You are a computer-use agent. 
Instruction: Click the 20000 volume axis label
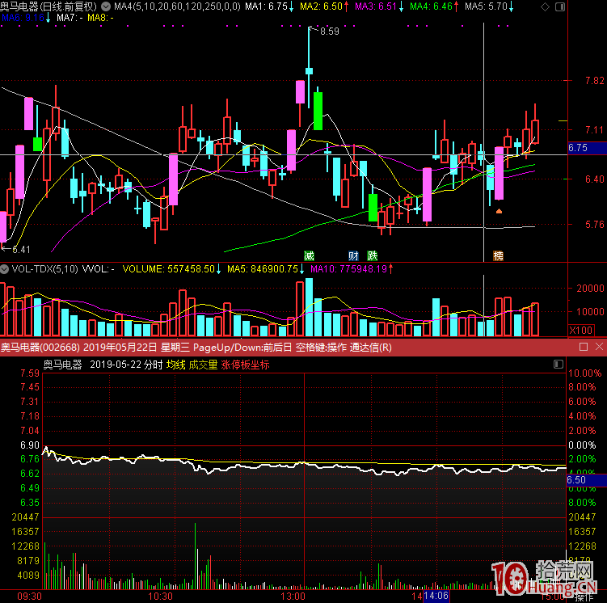click(590, 289)
